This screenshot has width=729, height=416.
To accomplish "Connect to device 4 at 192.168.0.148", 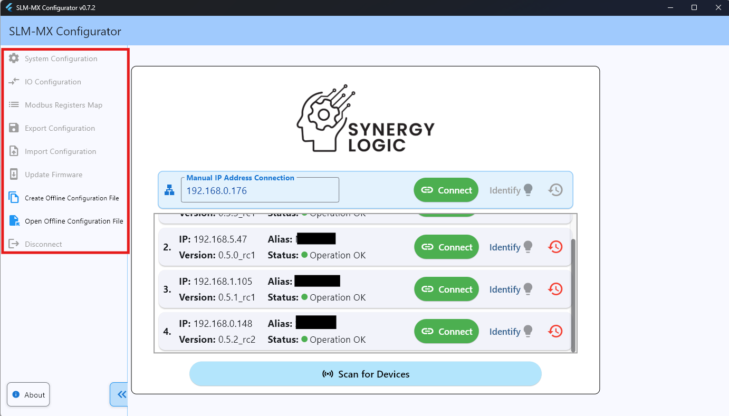I will click(x=446, y=332).
